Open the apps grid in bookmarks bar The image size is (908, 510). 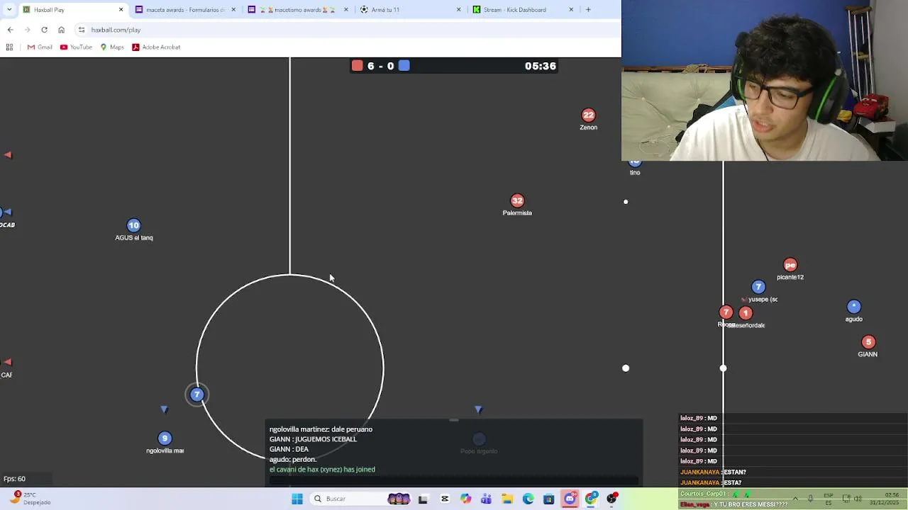pos(9,47)
